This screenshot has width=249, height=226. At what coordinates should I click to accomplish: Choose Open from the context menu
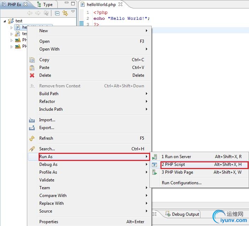[x=94, y=41]
